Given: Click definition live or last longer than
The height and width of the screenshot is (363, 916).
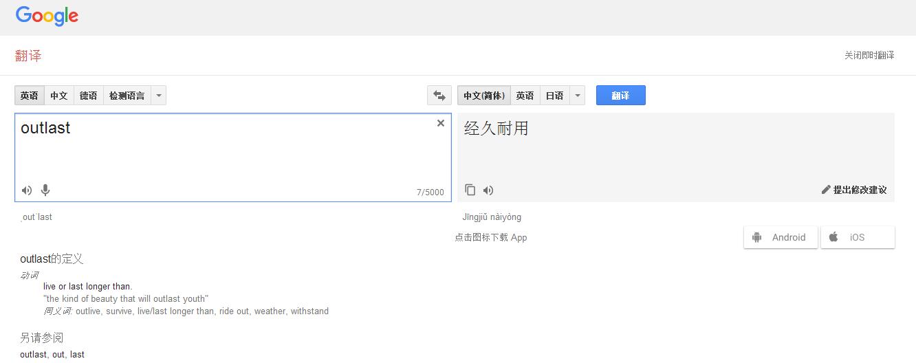Looking at the screenshot, I should point(87,286).
